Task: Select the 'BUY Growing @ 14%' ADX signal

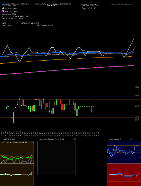Action: point(45,25)
